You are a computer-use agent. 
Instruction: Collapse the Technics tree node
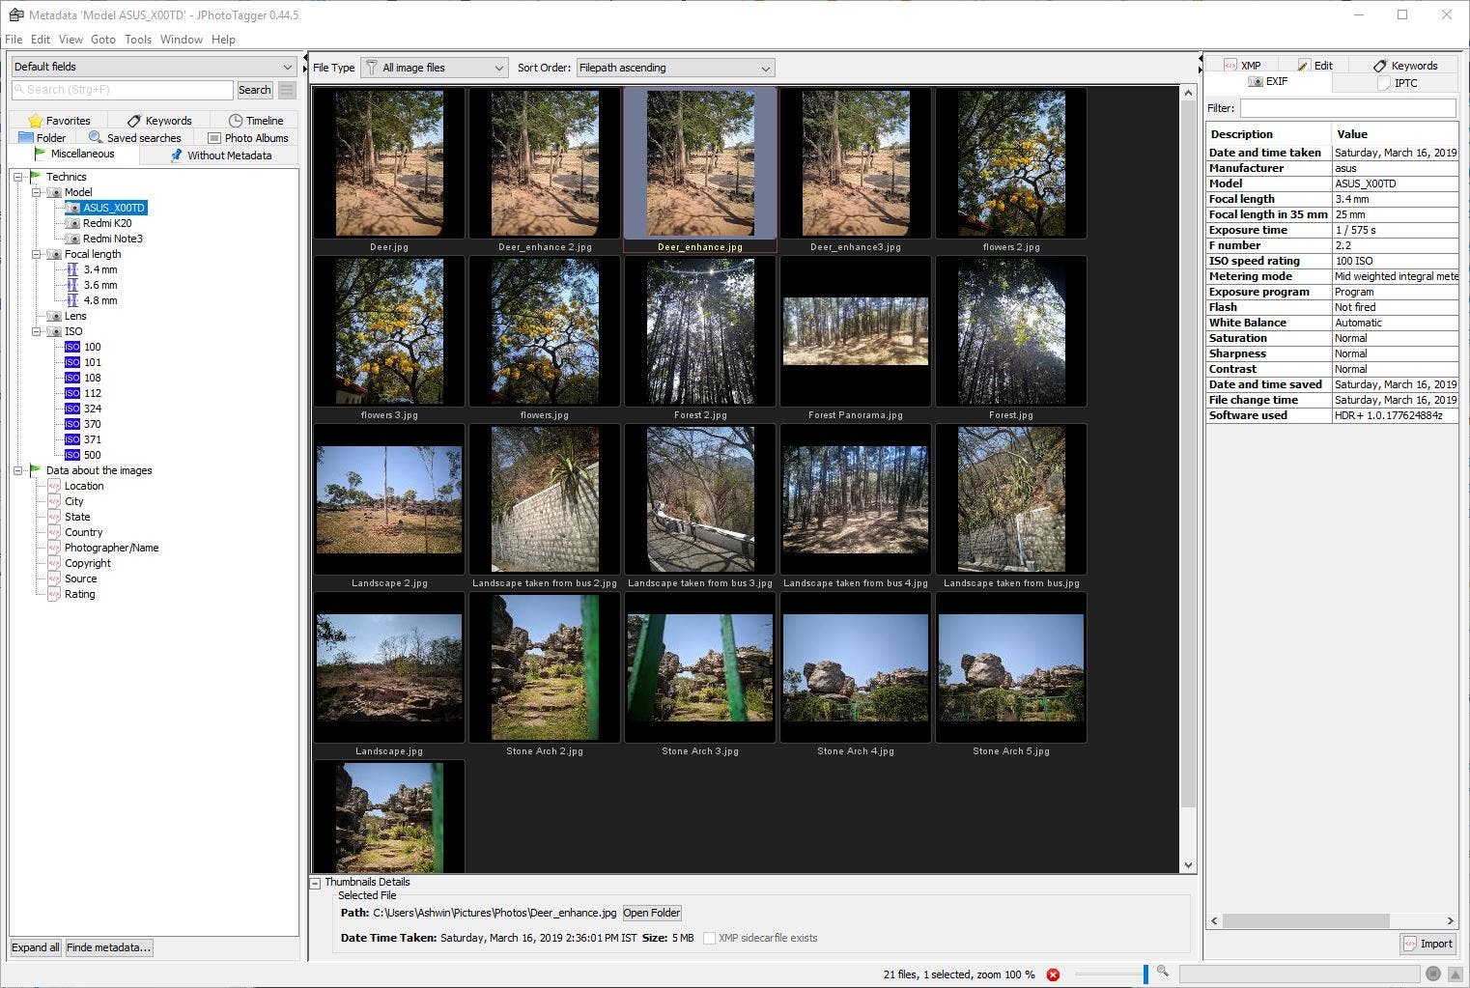click(18, 177)
